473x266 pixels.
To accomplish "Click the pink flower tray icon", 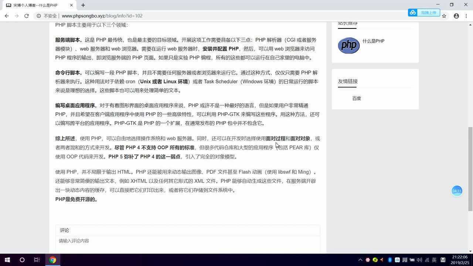I will click(368, 260).
